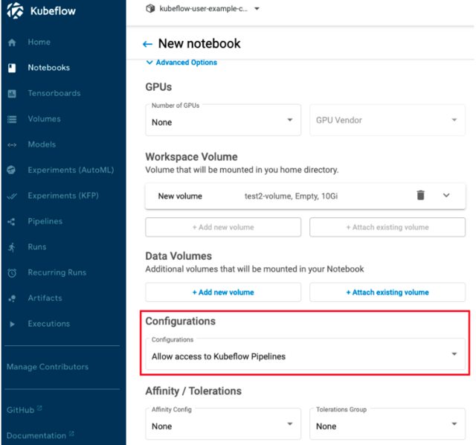Click the Artifacts sidebar icon
Viewport: 476px width, 445px height.
pos(12,298)
